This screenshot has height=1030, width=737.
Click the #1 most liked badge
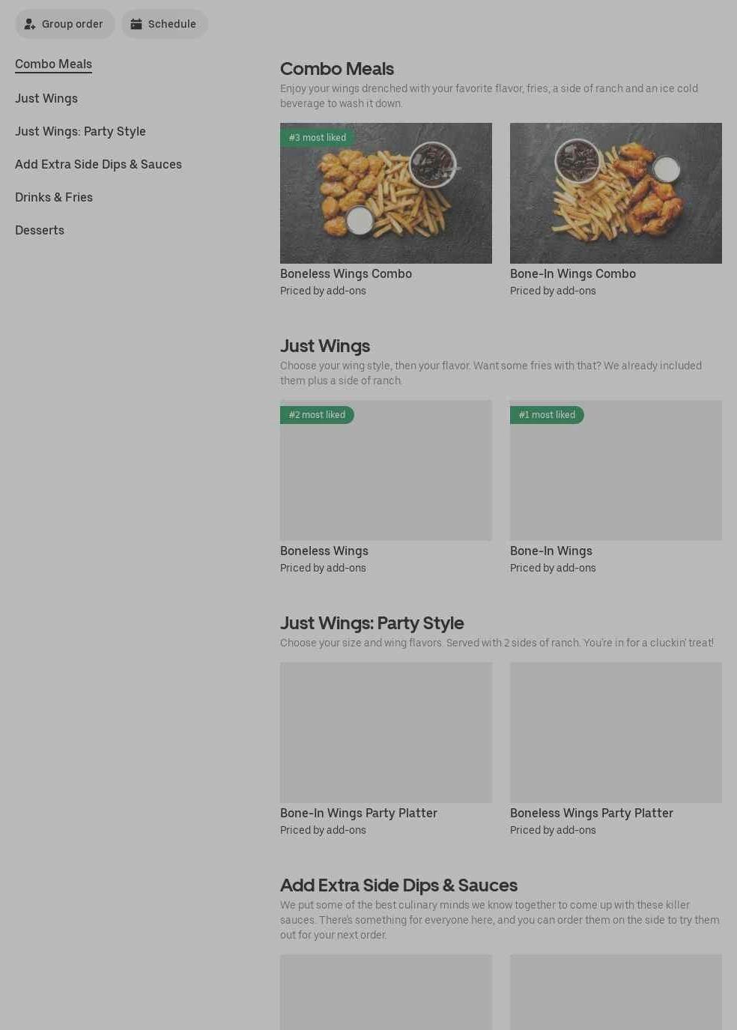coord(547,415)
